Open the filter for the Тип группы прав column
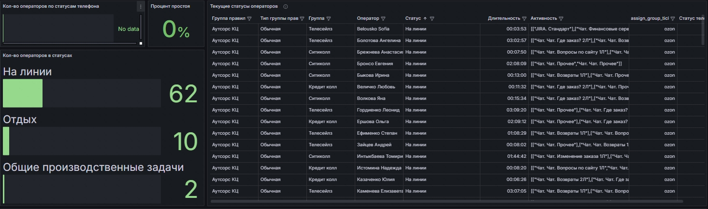This screenshot has width=708, height=209. pos(302,18)
